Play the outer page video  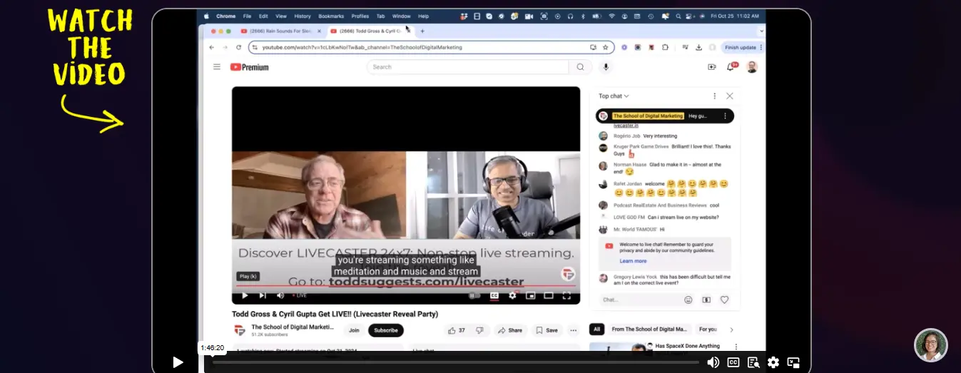(x=178, y=362)
